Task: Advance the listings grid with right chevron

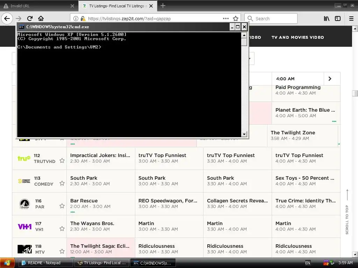Action: [x=330, y=79]
